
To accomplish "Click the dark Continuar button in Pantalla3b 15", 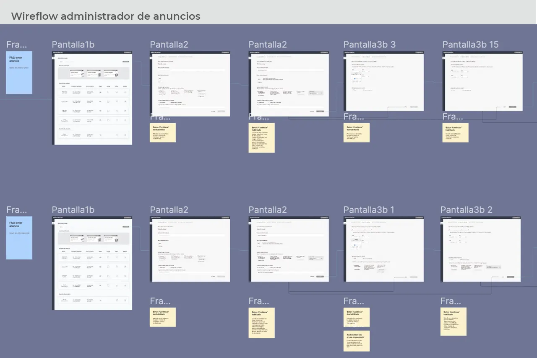I will [x=512, y=107].
